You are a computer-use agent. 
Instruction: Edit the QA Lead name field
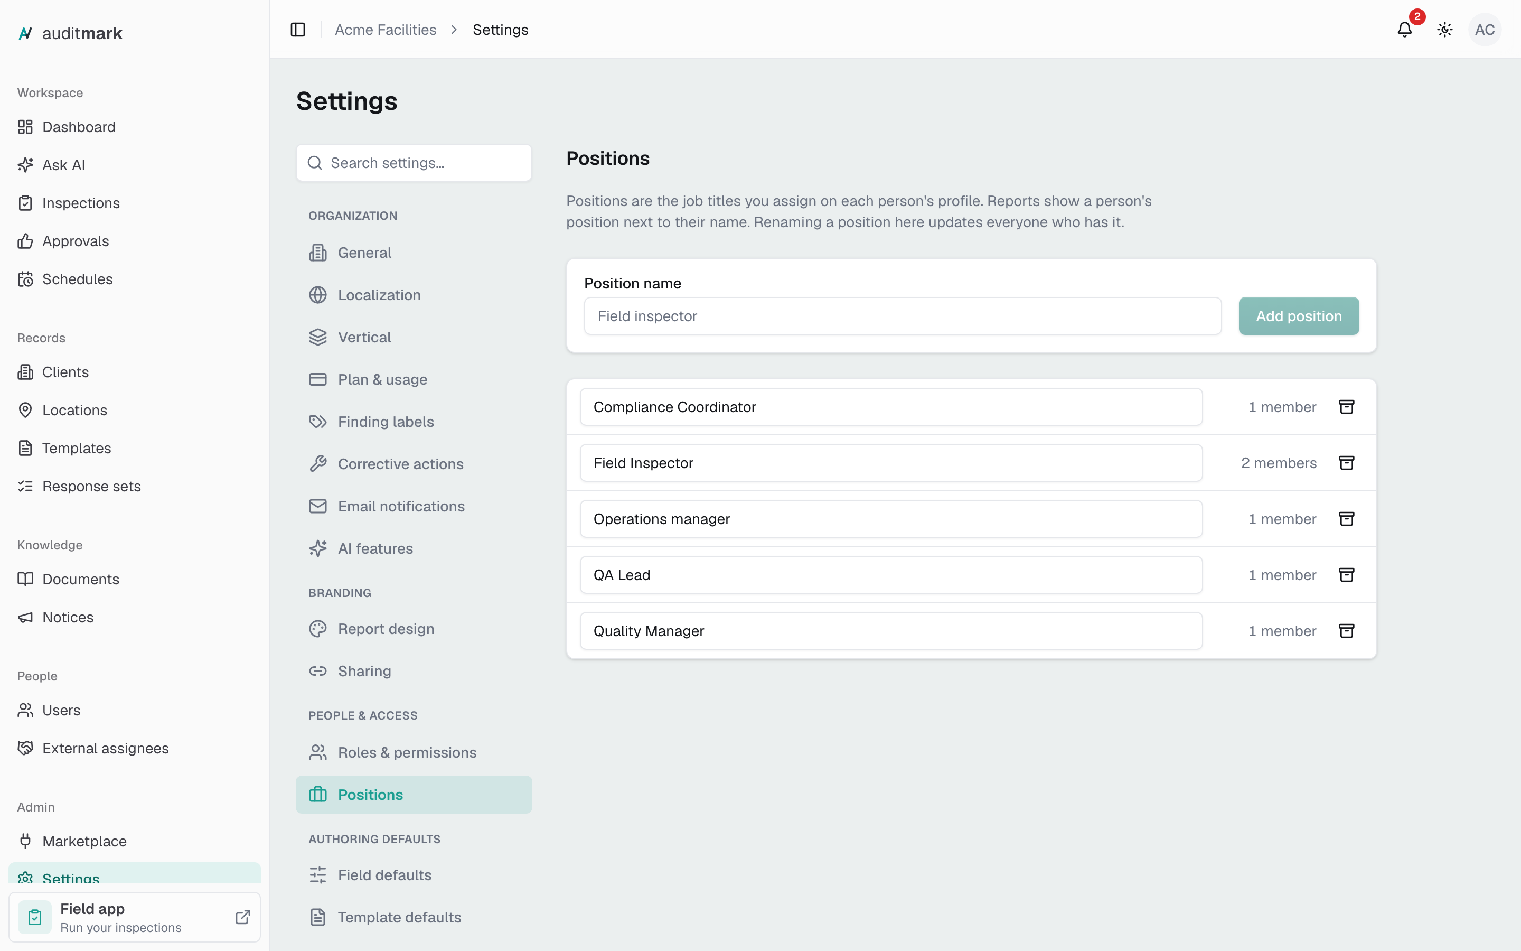pyautogui.click(x=891, y=575)
